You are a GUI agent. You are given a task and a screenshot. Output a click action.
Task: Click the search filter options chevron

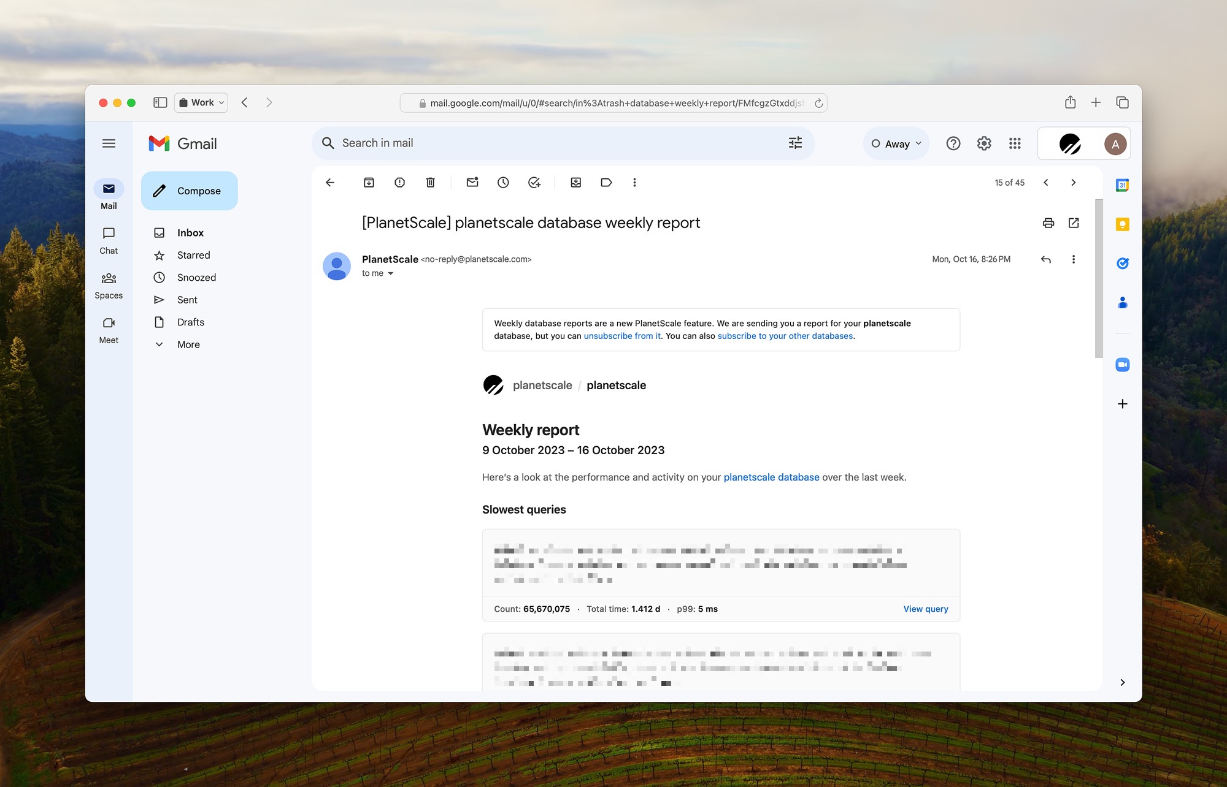pyautogui.click(x=794, y=143)
